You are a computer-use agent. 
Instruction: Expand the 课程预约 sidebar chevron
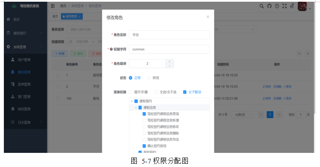tap(41, 33)
